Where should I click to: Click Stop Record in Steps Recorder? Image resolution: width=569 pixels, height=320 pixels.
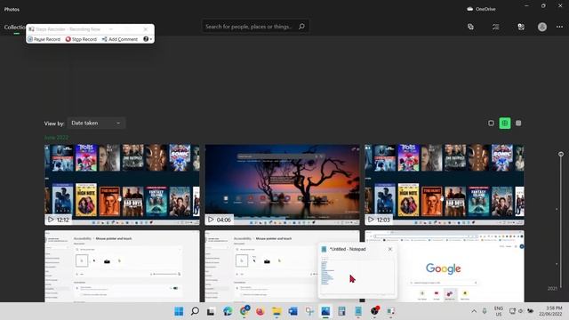[81, 39]
